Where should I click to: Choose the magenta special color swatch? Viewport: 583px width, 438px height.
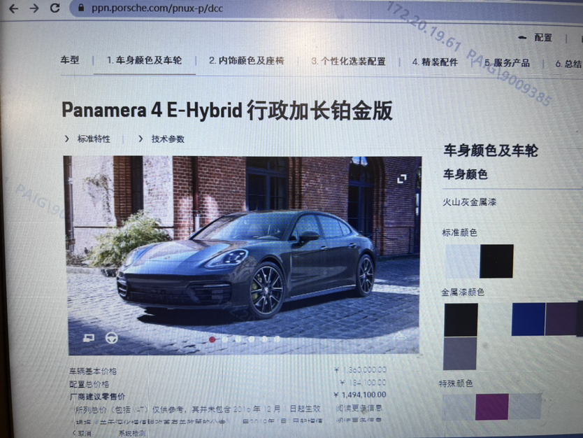pos(492,407)
